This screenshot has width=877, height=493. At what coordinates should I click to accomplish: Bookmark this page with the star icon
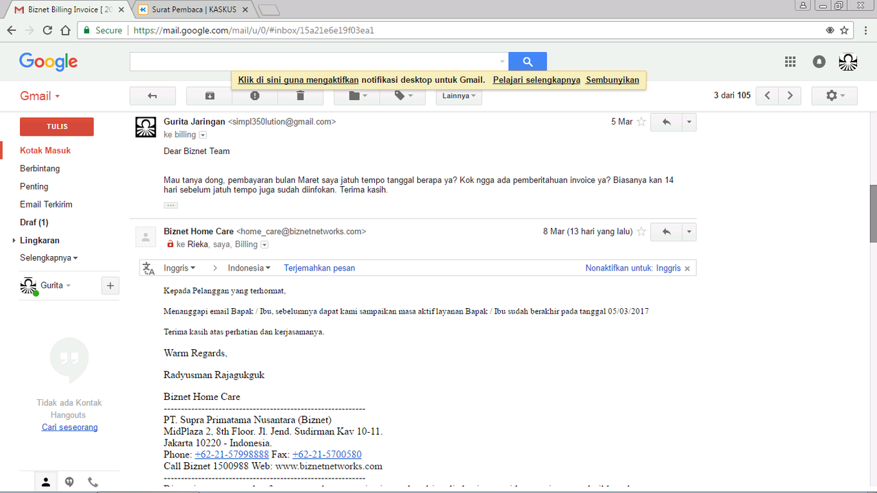845,30
